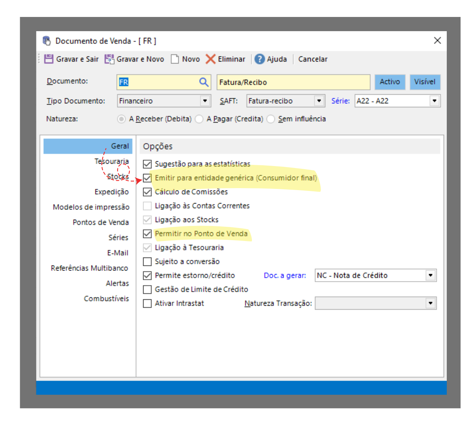Viewport: 472px width, 422px height.
Task: Enable Gestão de Limite de Crédito
Action: pos(147,289)
